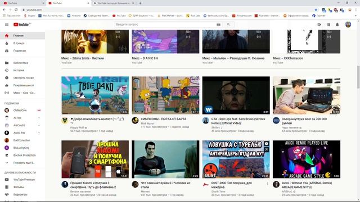The width and height of the screenshot is (360, 202).
Task: Open Понравившиеся in the sidebar
Action: (22, 85)
